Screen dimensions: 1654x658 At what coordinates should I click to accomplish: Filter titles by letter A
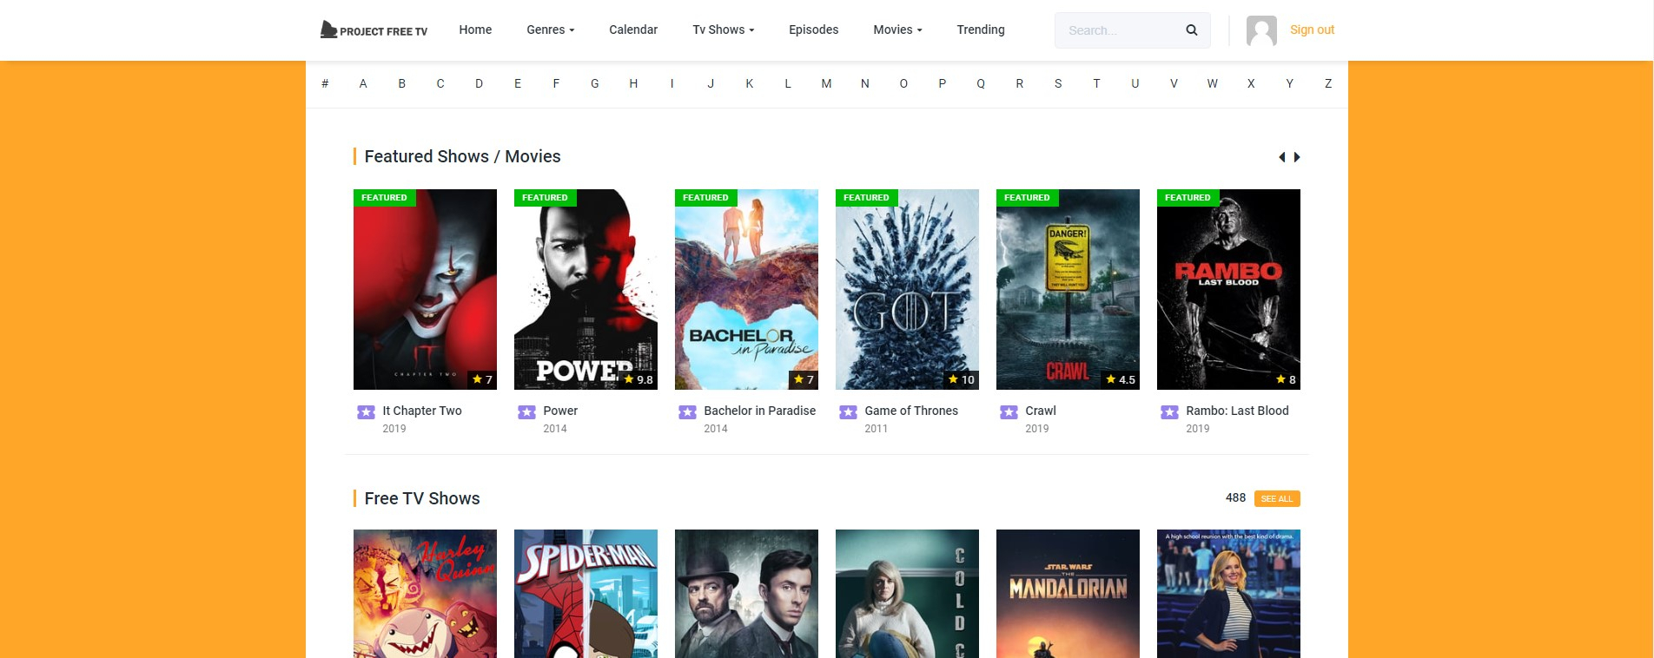[x=363, y=84]
